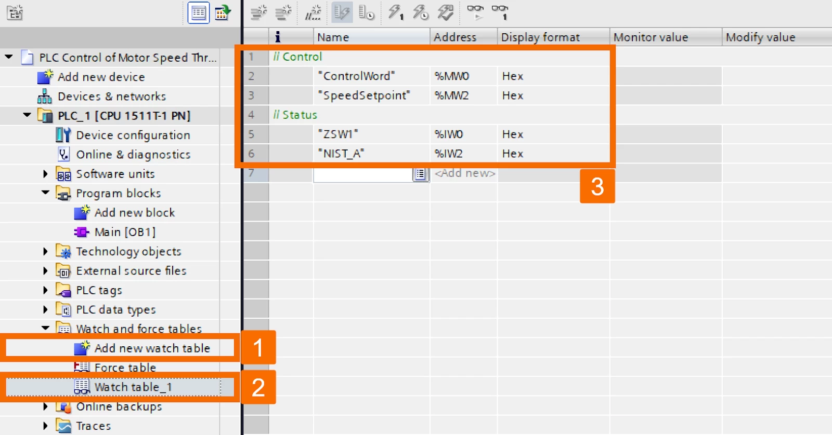The width and height of the screenshot is (832, 435).
Task: Click the Force table icon
Action: coord(82,367)
